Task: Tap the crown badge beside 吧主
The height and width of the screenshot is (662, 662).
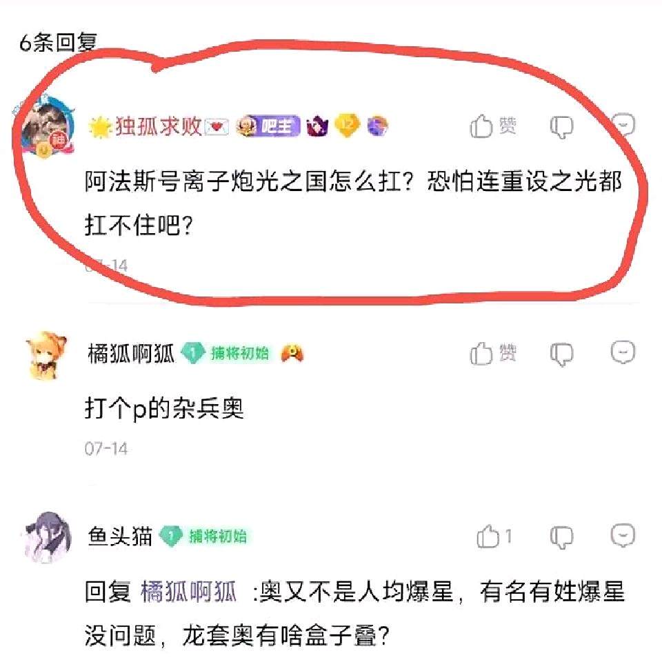Action: click(x=317, y=126)
